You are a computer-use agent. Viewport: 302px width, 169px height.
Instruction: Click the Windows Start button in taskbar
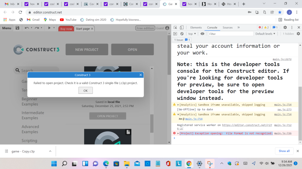pos(54,163)
